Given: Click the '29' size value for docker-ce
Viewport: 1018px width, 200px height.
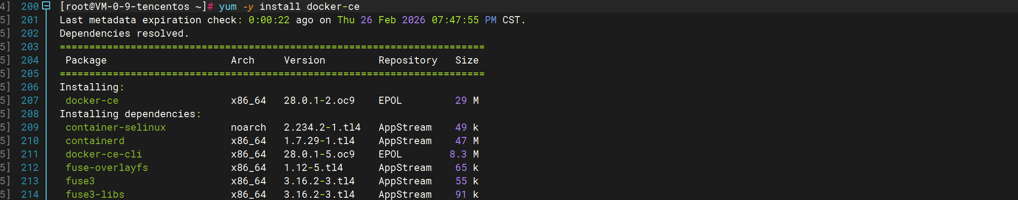Looking at the screenshot, I should (461, 101).
